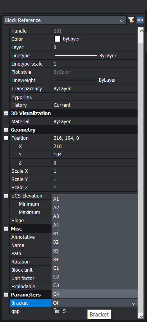Click the white Color swatch ByLayer
This screenshot has width=147, height=322.
click(57, 39)
